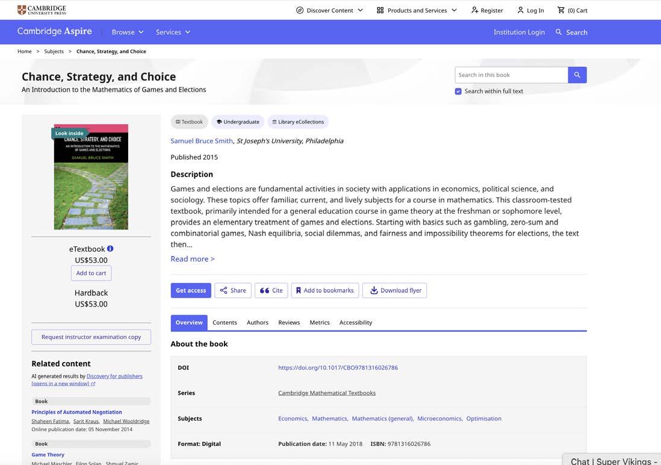The width and height of the screenshot is (661, 465).
Task: Switch to the Contents tab
Action: click(225, 322)
